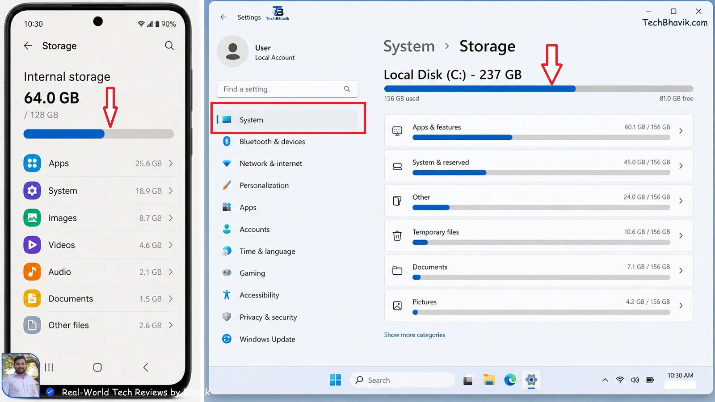Tap the phone recent apps navigation button
The image size is (715, 402).
[49, 367]
